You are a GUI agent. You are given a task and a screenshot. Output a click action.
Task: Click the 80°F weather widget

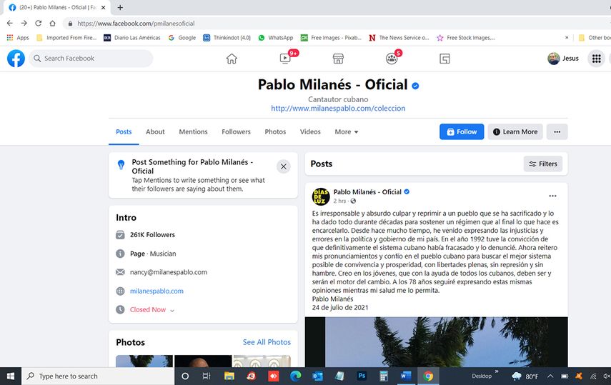click(526, 376)
